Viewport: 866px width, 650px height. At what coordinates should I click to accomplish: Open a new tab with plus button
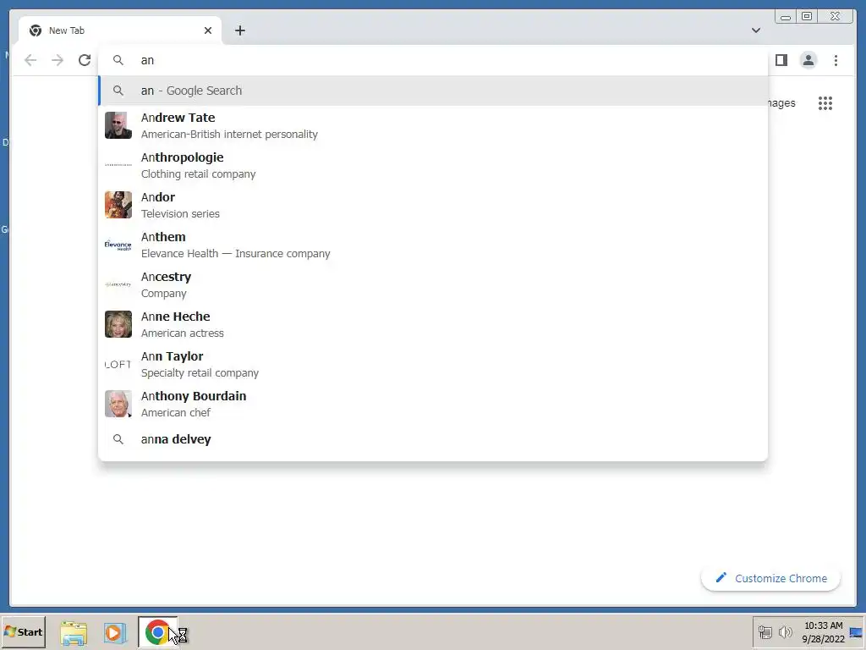(x=239, y=30)
